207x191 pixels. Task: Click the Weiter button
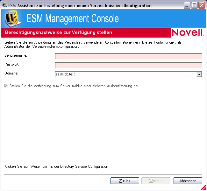tap(156, 181)
